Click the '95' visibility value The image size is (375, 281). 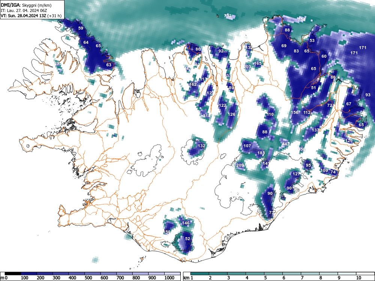(x=308, y=165)
